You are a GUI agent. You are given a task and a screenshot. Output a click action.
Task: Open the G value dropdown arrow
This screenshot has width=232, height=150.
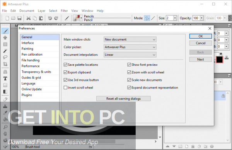click(x=226, y=40)
